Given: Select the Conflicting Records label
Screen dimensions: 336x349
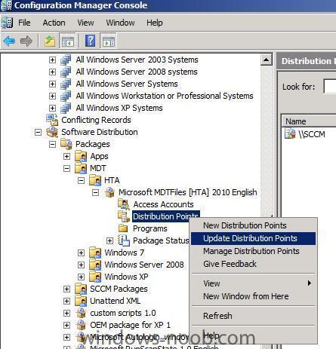Looking at the screenshot, I should pyautogui.click(x=96, y=120).
